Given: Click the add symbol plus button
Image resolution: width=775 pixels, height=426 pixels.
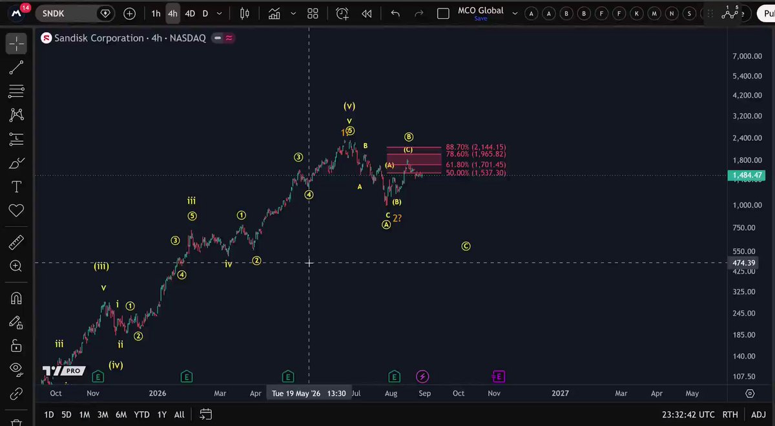Looking at the screenshot, I should pos(130,14).
